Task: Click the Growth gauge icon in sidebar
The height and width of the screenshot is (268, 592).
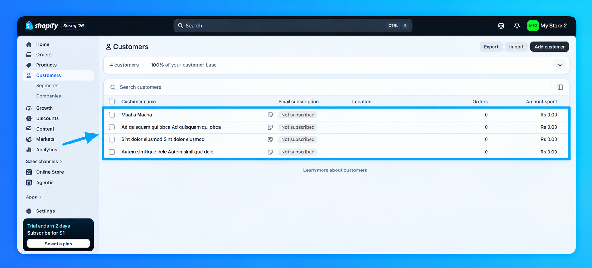Action: (x=29, y=108)
